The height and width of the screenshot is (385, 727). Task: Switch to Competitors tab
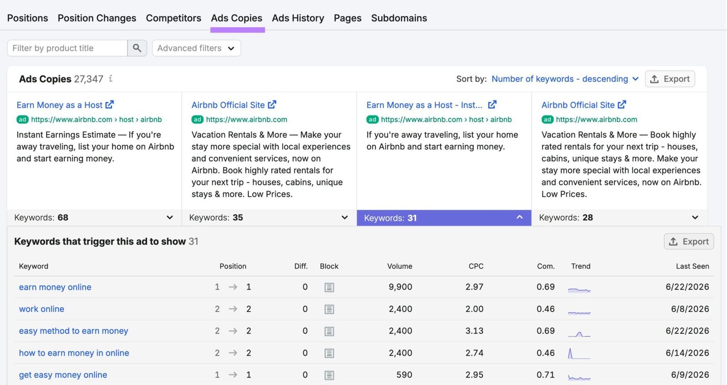[x=174, y=18]
